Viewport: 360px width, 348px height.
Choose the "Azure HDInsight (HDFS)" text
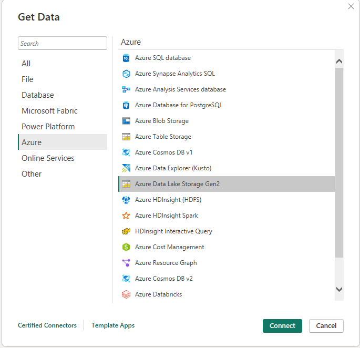(168, 200)
